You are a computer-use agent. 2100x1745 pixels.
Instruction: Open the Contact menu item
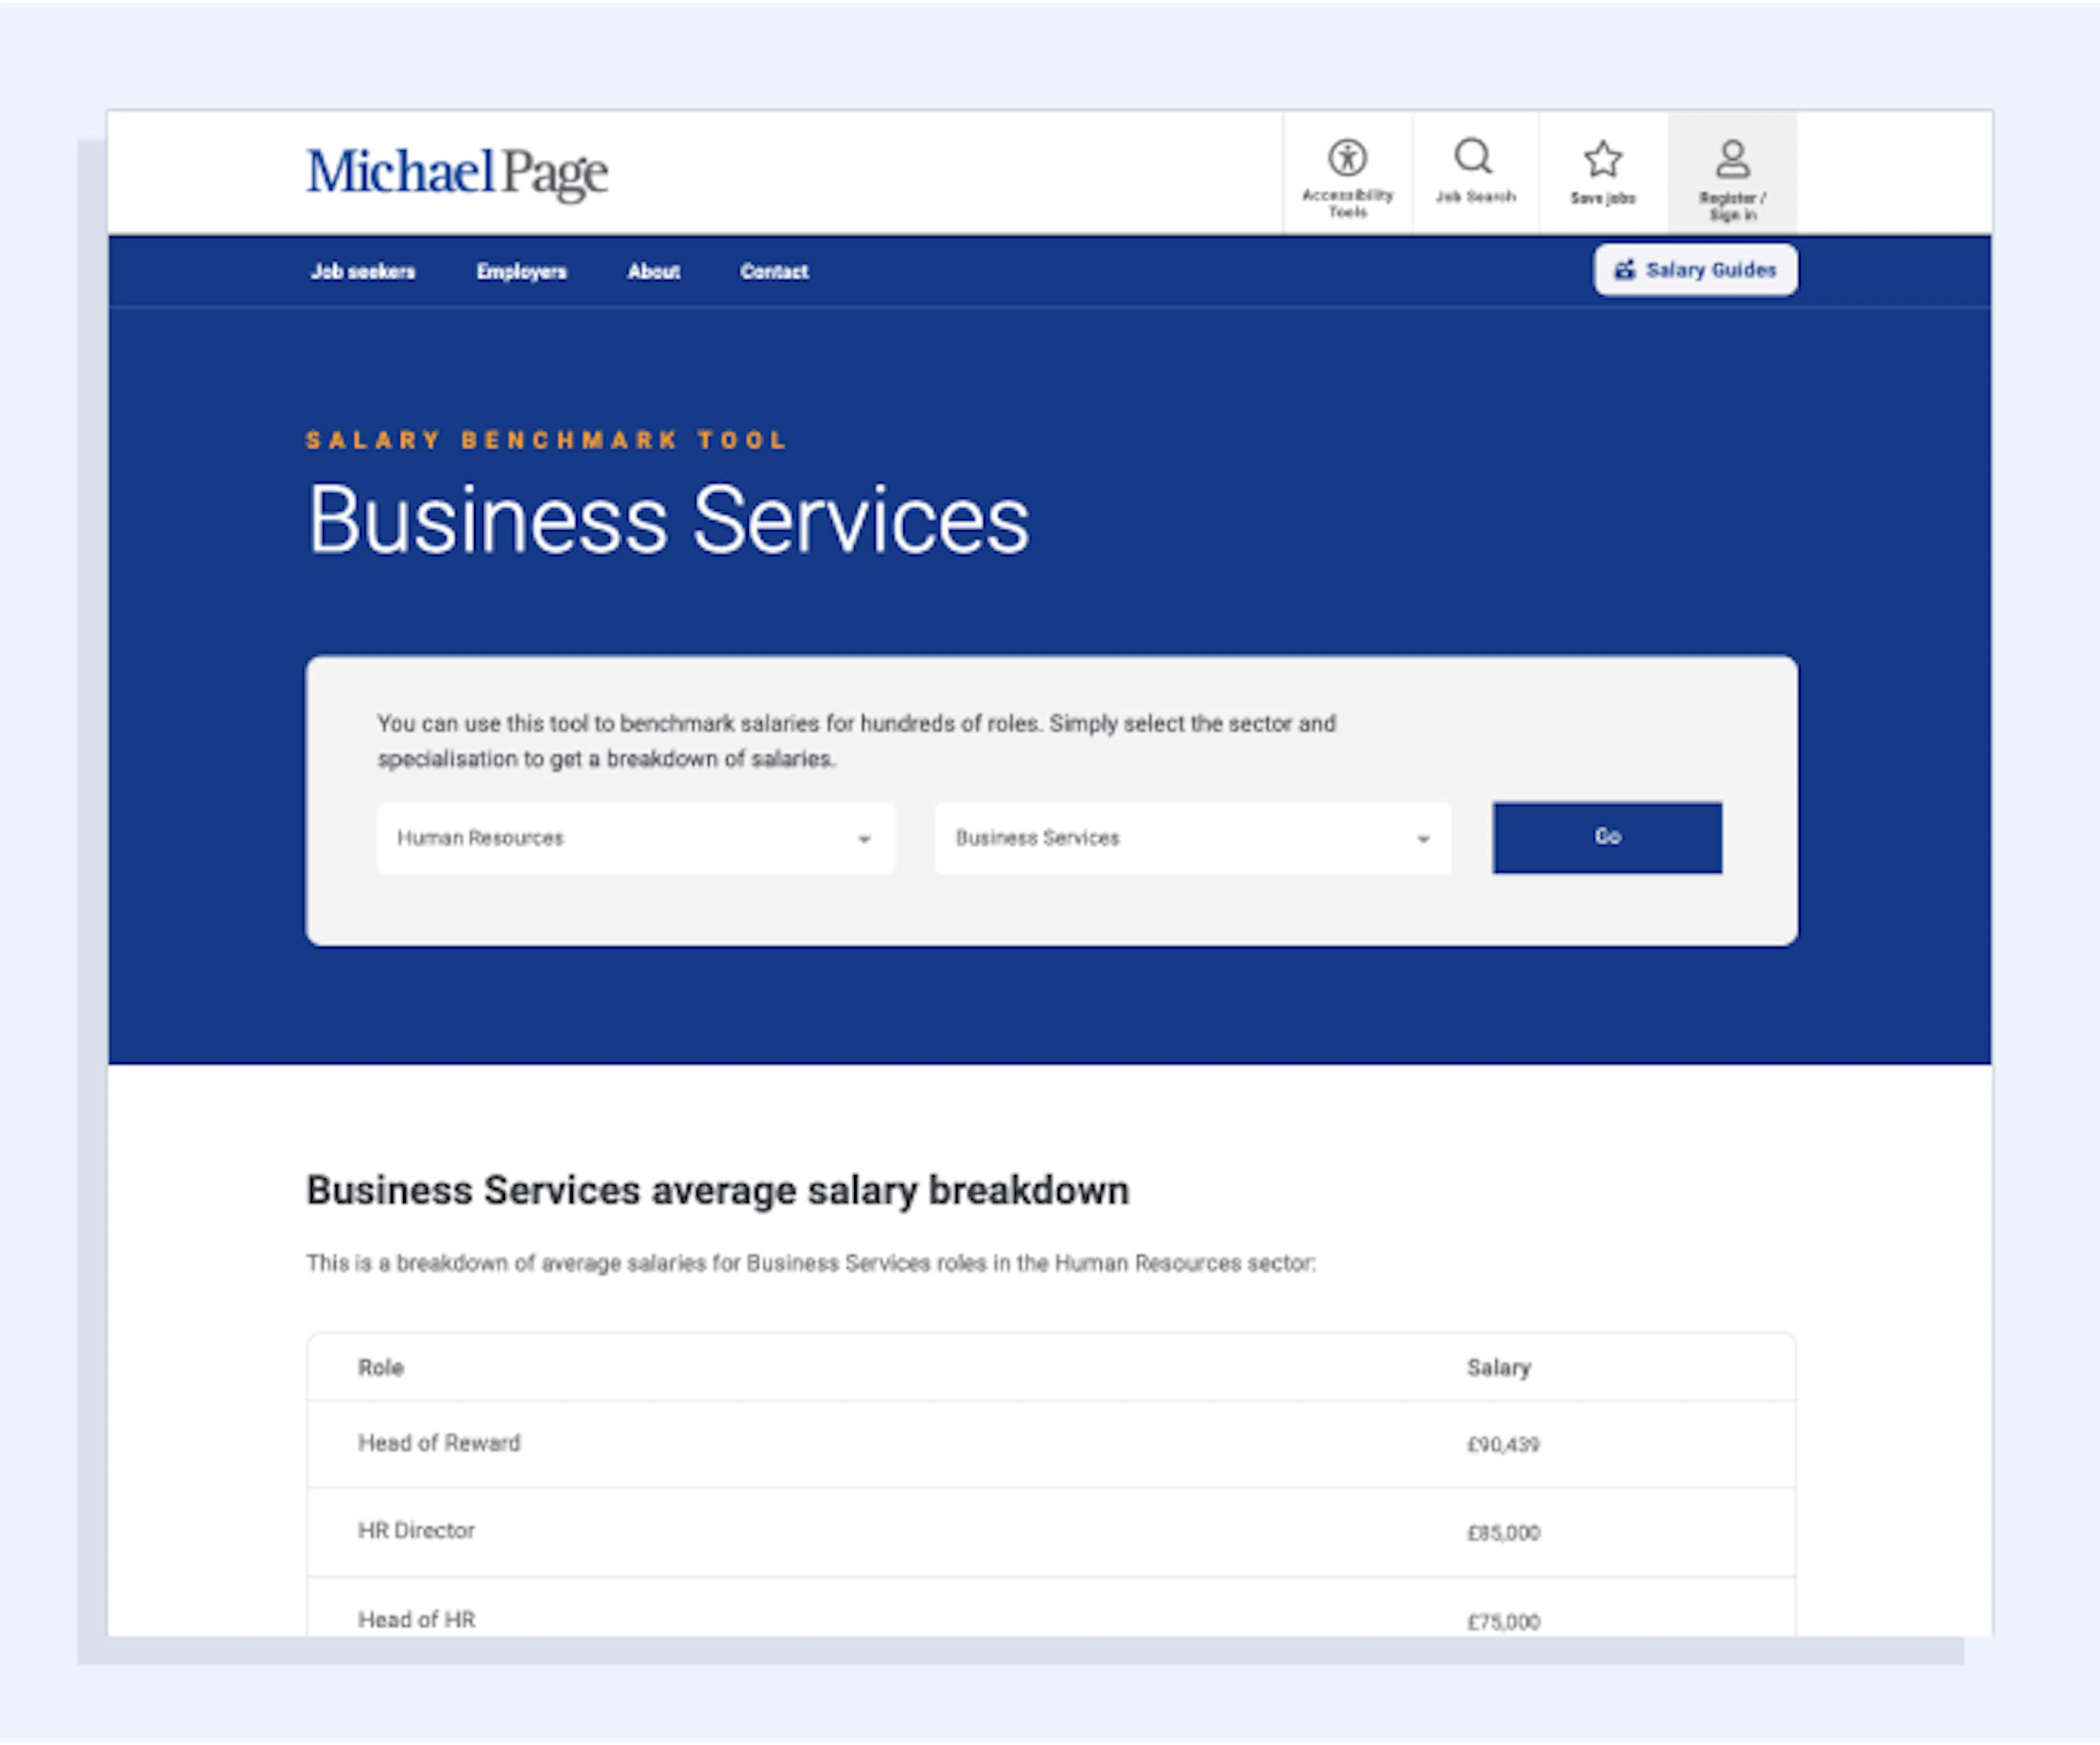[774, 272]
